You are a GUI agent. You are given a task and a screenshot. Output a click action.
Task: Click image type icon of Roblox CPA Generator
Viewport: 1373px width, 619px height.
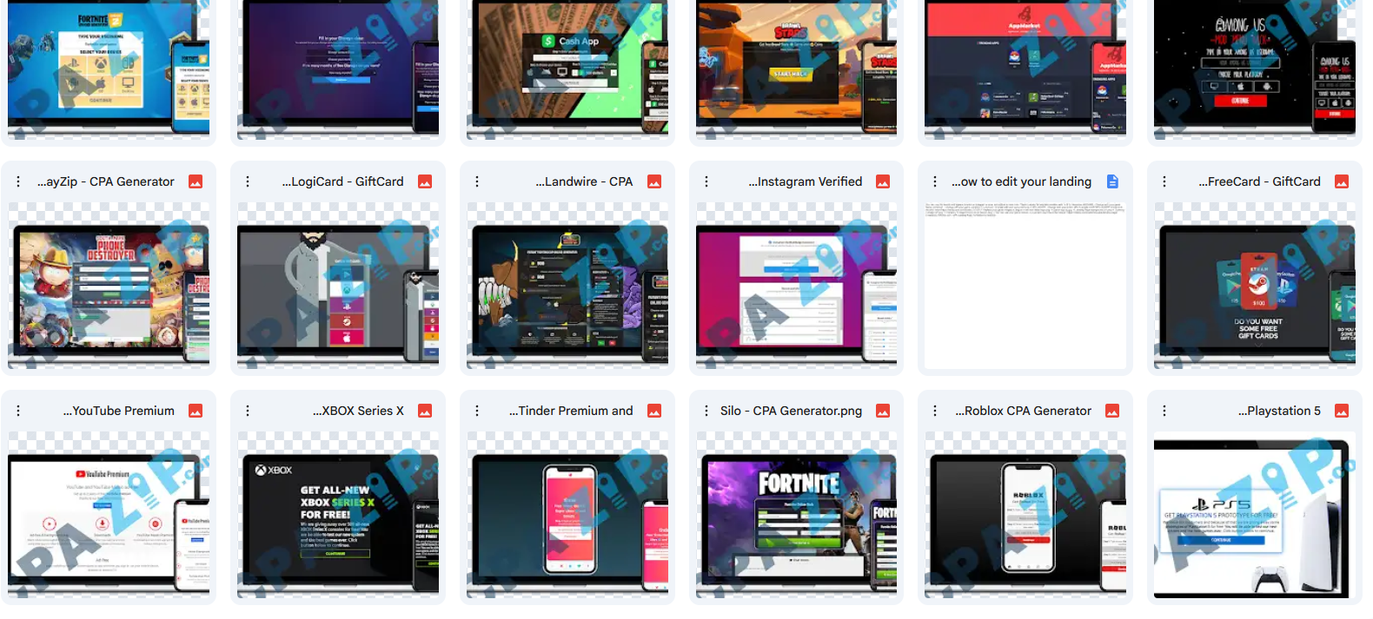pyautogui.click(x=1112, y=411)
